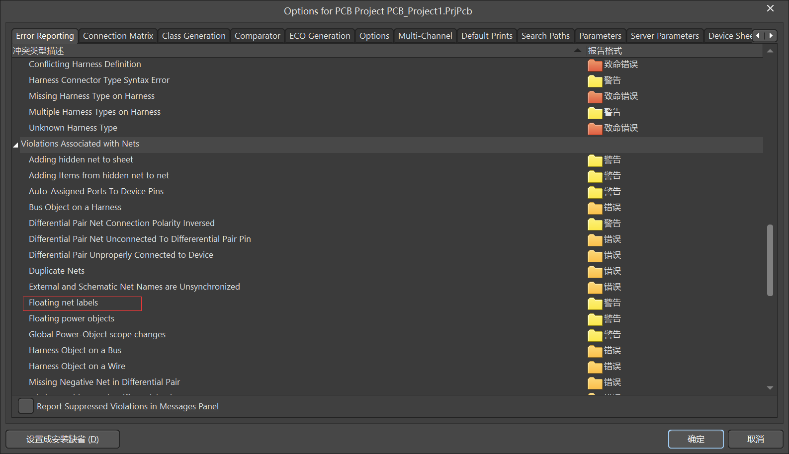Click the folder icon for External and Schematic Net Names Unsynchronized
The width and height of the screenshot is (789, 454).
(595, 287)
